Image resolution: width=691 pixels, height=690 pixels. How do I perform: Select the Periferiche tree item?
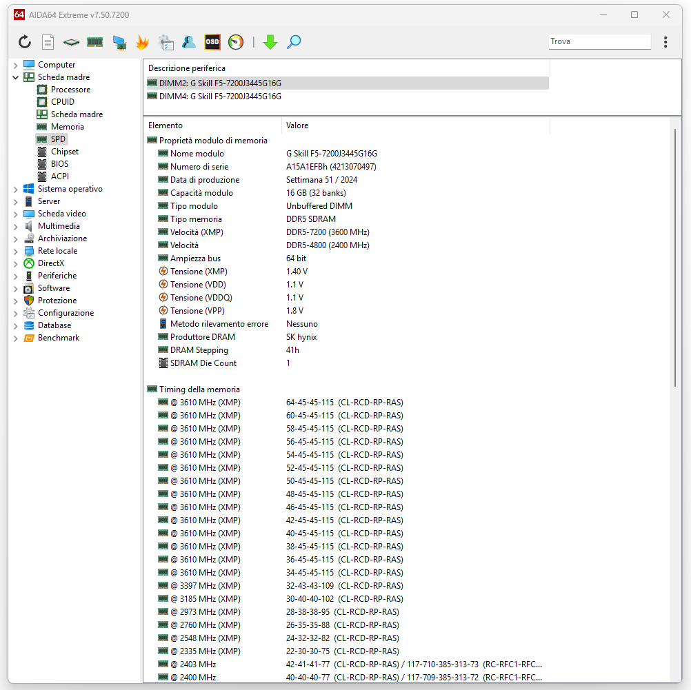pyautogui.click(x=57, y=276)
